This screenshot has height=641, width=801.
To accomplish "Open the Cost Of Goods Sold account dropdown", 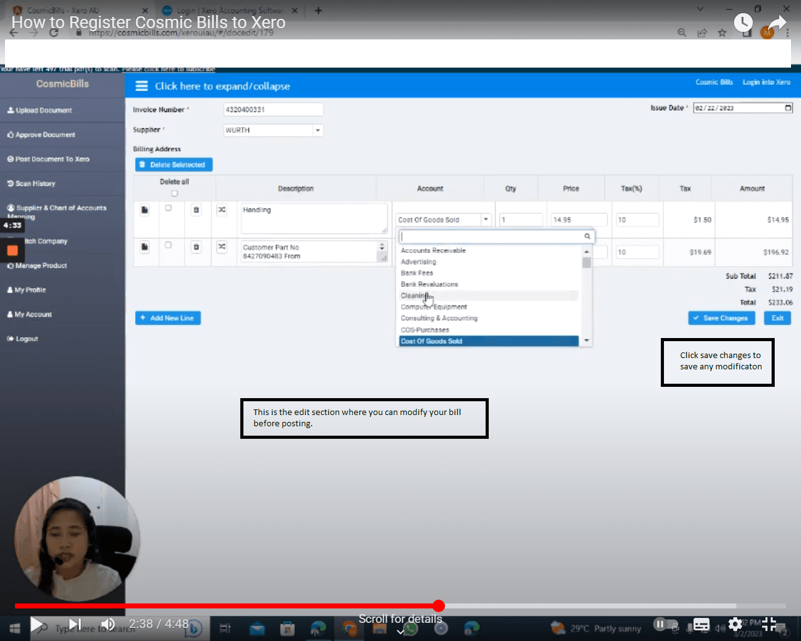I will tap(444, 220).
